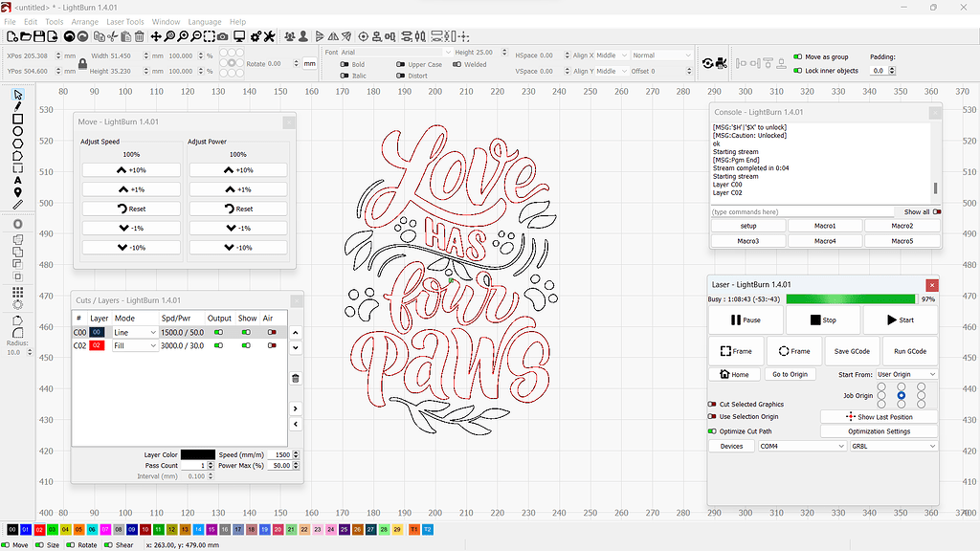
Task: Choose the Text tool in left toolbar
Action: tap(17, 180)
